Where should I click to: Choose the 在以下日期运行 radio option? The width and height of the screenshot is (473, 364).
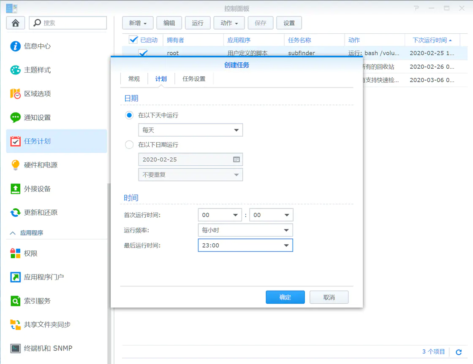click(x=129, y=145)
